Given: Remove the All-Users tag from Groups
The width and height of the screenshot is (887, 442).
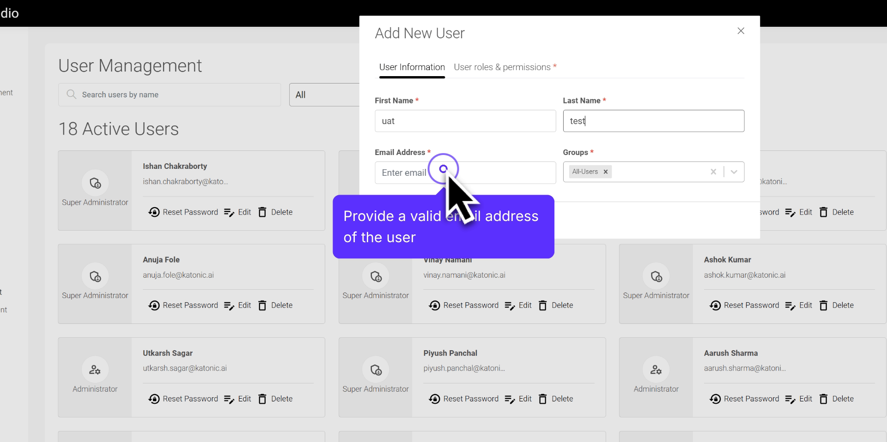Looking at the screenshot, I should pos(606,172).
